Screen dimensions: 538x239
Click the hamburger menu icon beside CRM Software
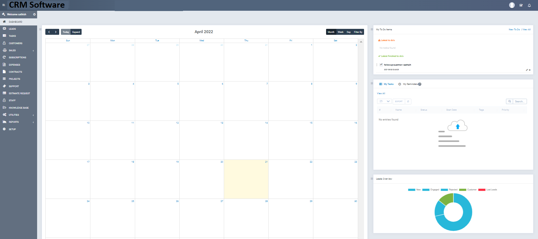pos(4,5)
